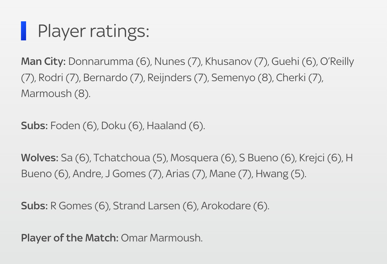Viewport: 387px width, 264px height.
Task: Click on Tchatchoua (5) rating
Action: click(x=130, y=158)
